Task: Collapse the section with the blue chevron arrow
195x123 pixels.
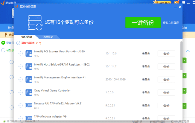Action: tap(188, 51)
